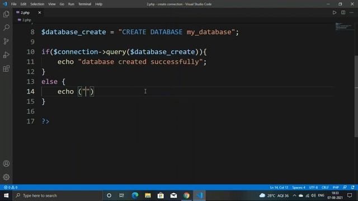Screen dimensions: 358x201
Task: Open the Run menu
Action: click(x=71, y=4)
